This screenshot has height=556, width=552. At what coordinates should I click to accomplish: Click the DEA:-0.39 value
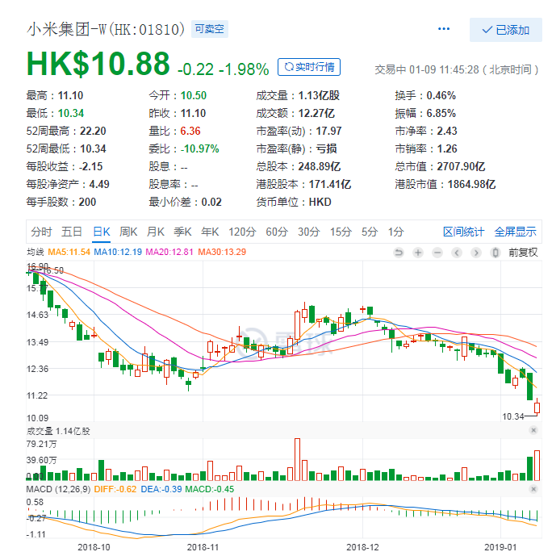pyautogui.click(x=161, y=489)
